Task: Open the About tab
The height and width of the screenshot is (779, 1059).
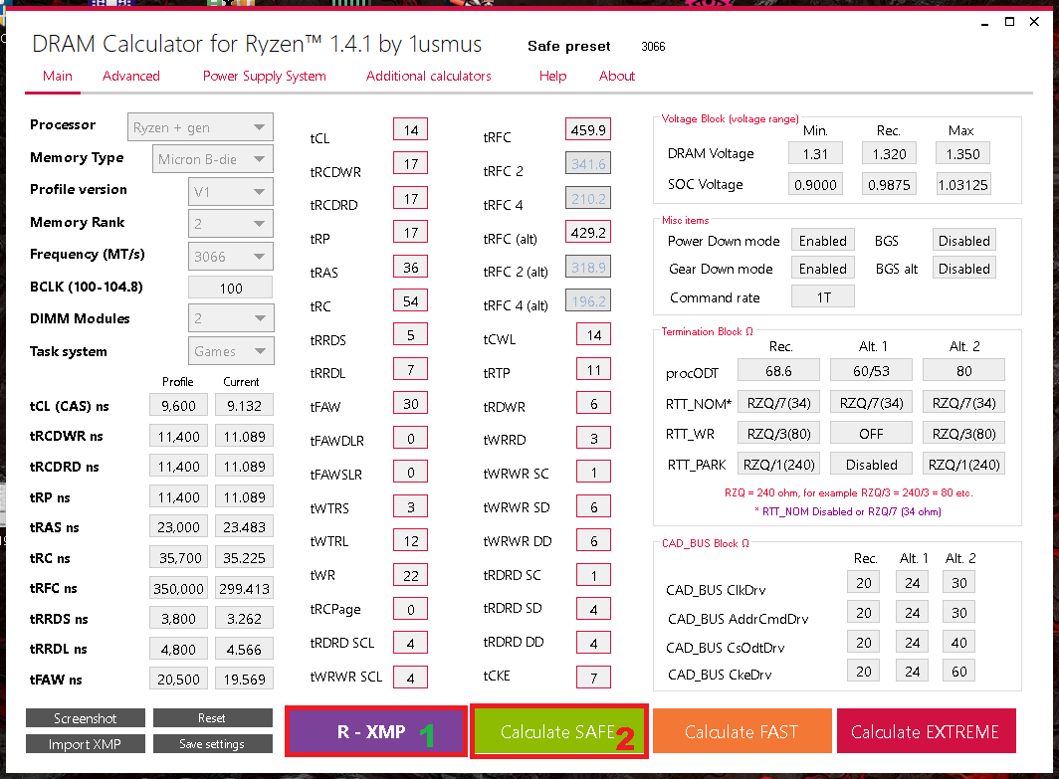Action: click(x=617, y=76)
